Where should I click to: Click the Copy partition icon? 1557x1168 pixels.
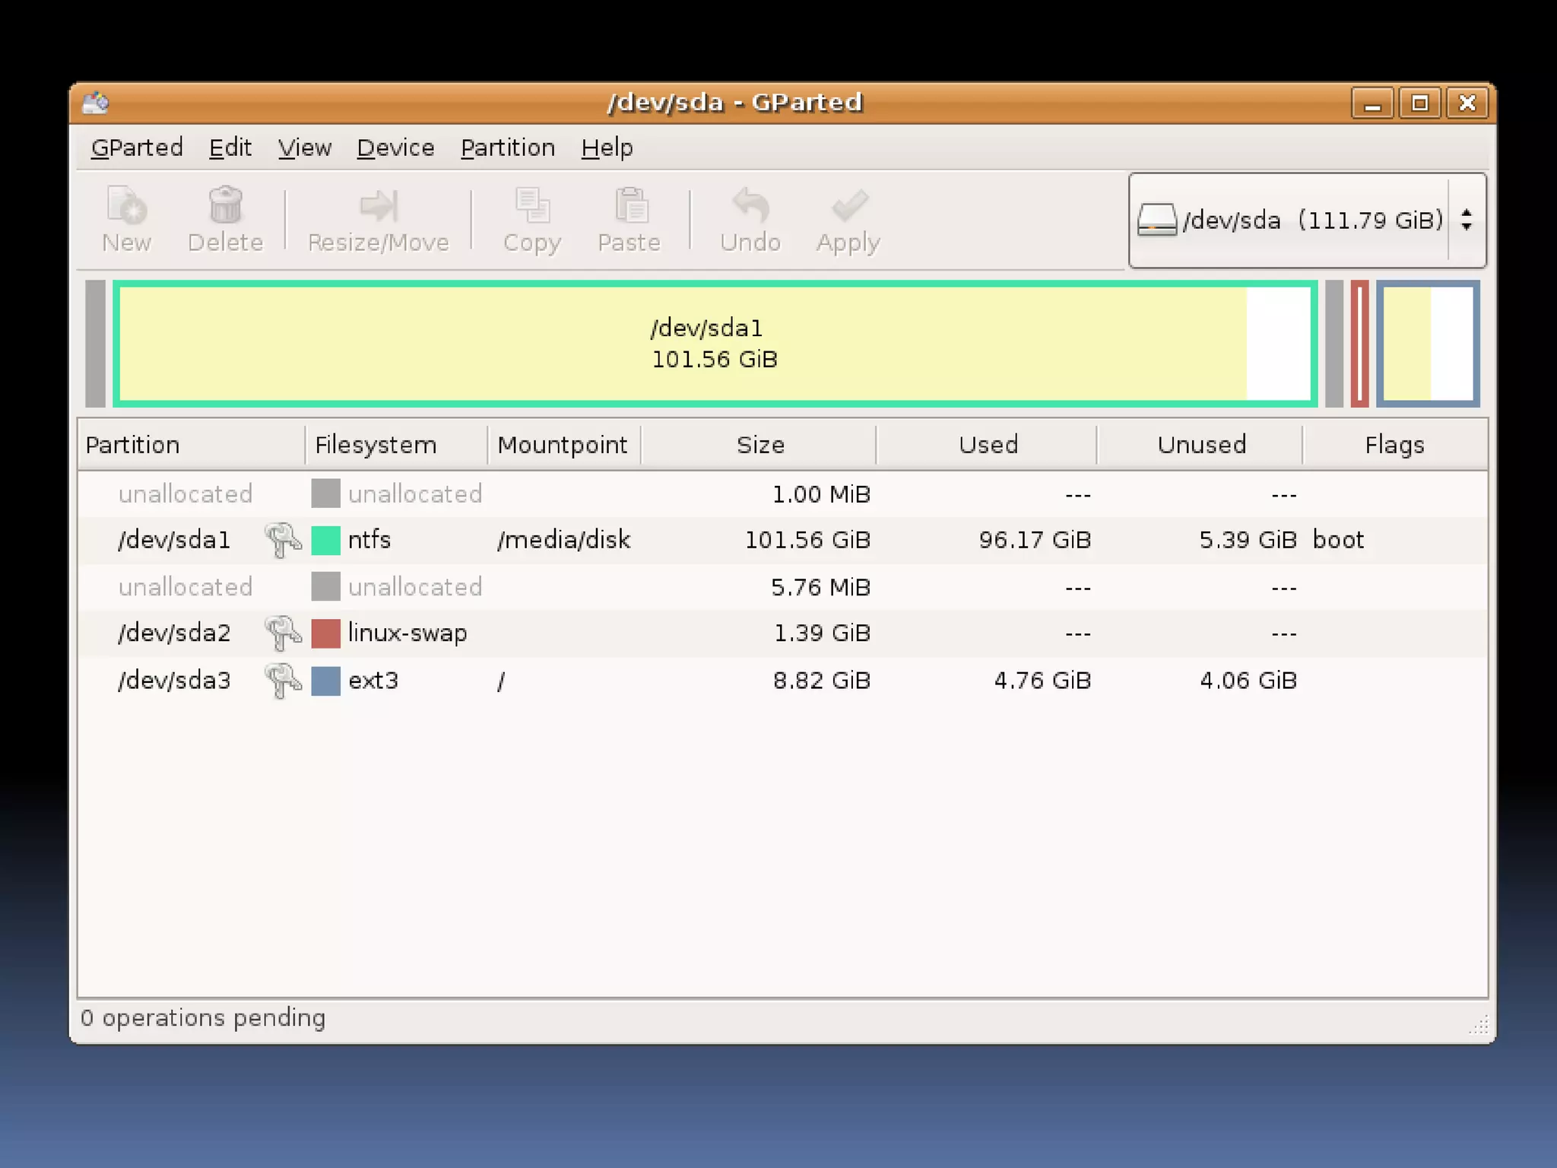532,207
